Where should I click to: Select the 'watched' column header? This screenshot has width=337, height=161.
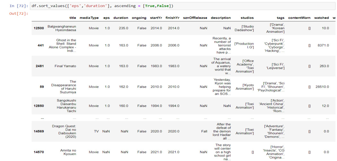(322, 18)
